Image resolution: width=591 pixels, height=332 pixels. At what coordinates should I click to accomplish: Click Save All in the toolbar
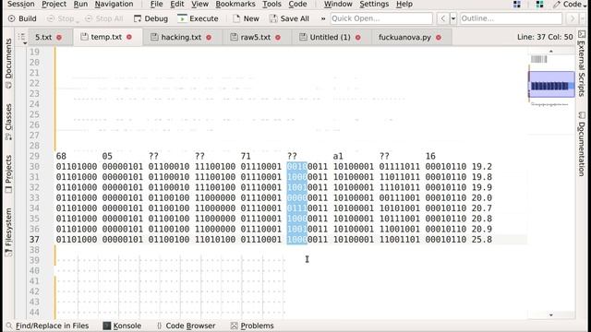coord(289,18)
